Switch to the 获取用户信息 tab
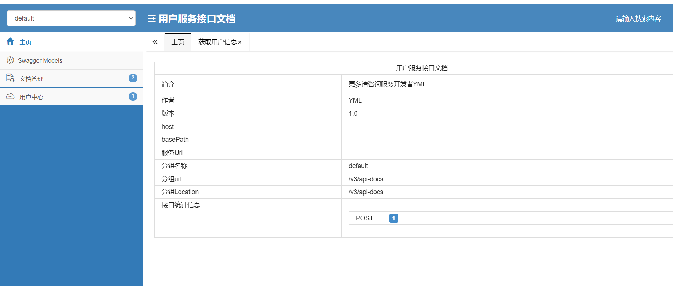This screenshot has height=286, width=673. click(217, 42)
